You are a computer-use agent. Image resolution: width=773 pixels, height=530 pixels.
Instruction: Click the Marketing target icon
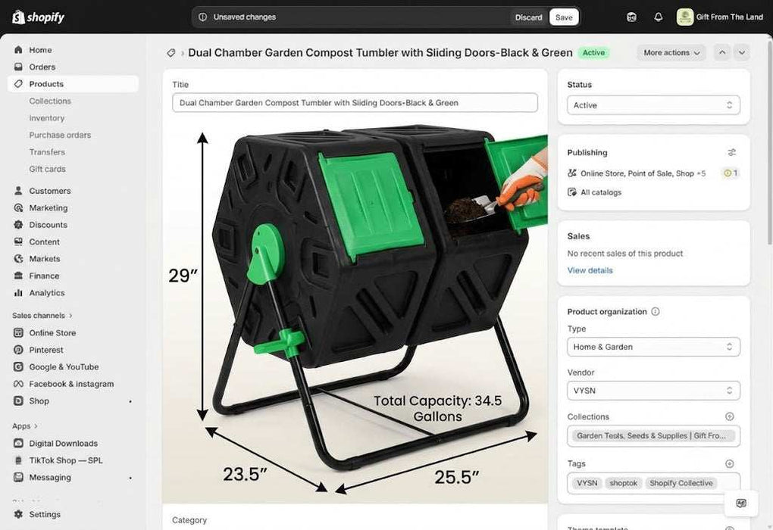coord(18,208)
